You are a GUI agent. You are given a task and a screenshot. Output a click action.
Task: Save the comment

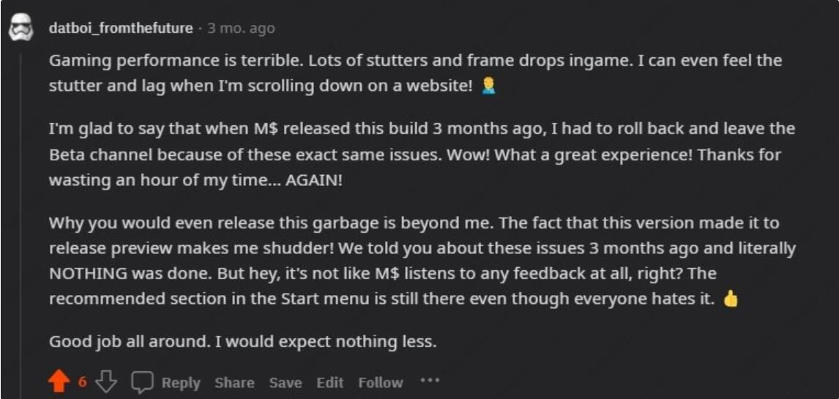pos(285,382)
